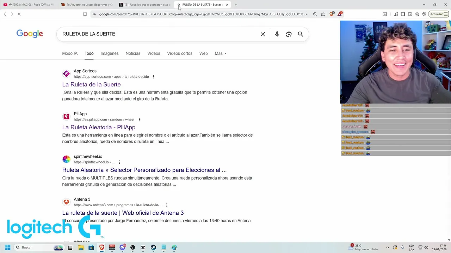451x253 pixels.
Task: Click the browser address bar URL
Action: [204, 14]
